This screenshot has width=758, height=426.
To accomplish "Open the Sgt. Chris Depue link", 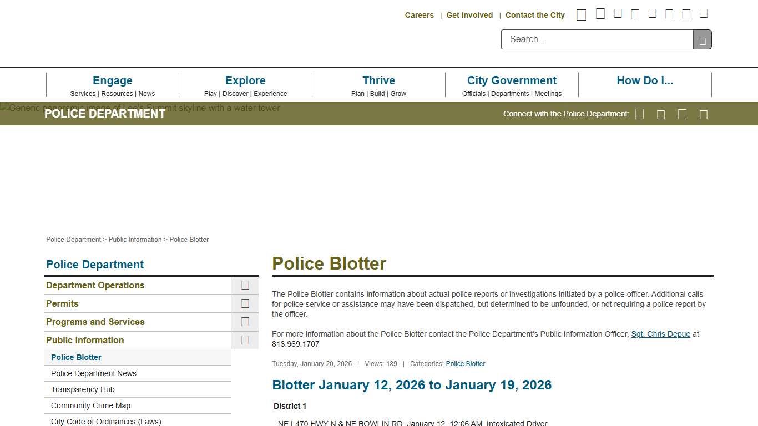I will [660, 334].
